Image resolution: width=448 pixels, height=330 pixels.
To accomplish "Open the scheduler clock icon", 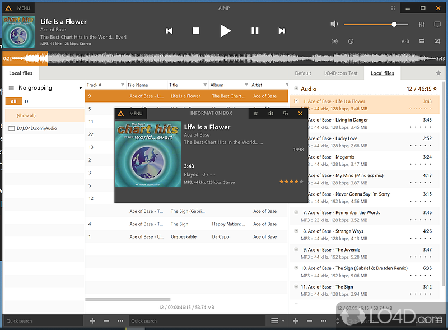I will tap(351, 41).
